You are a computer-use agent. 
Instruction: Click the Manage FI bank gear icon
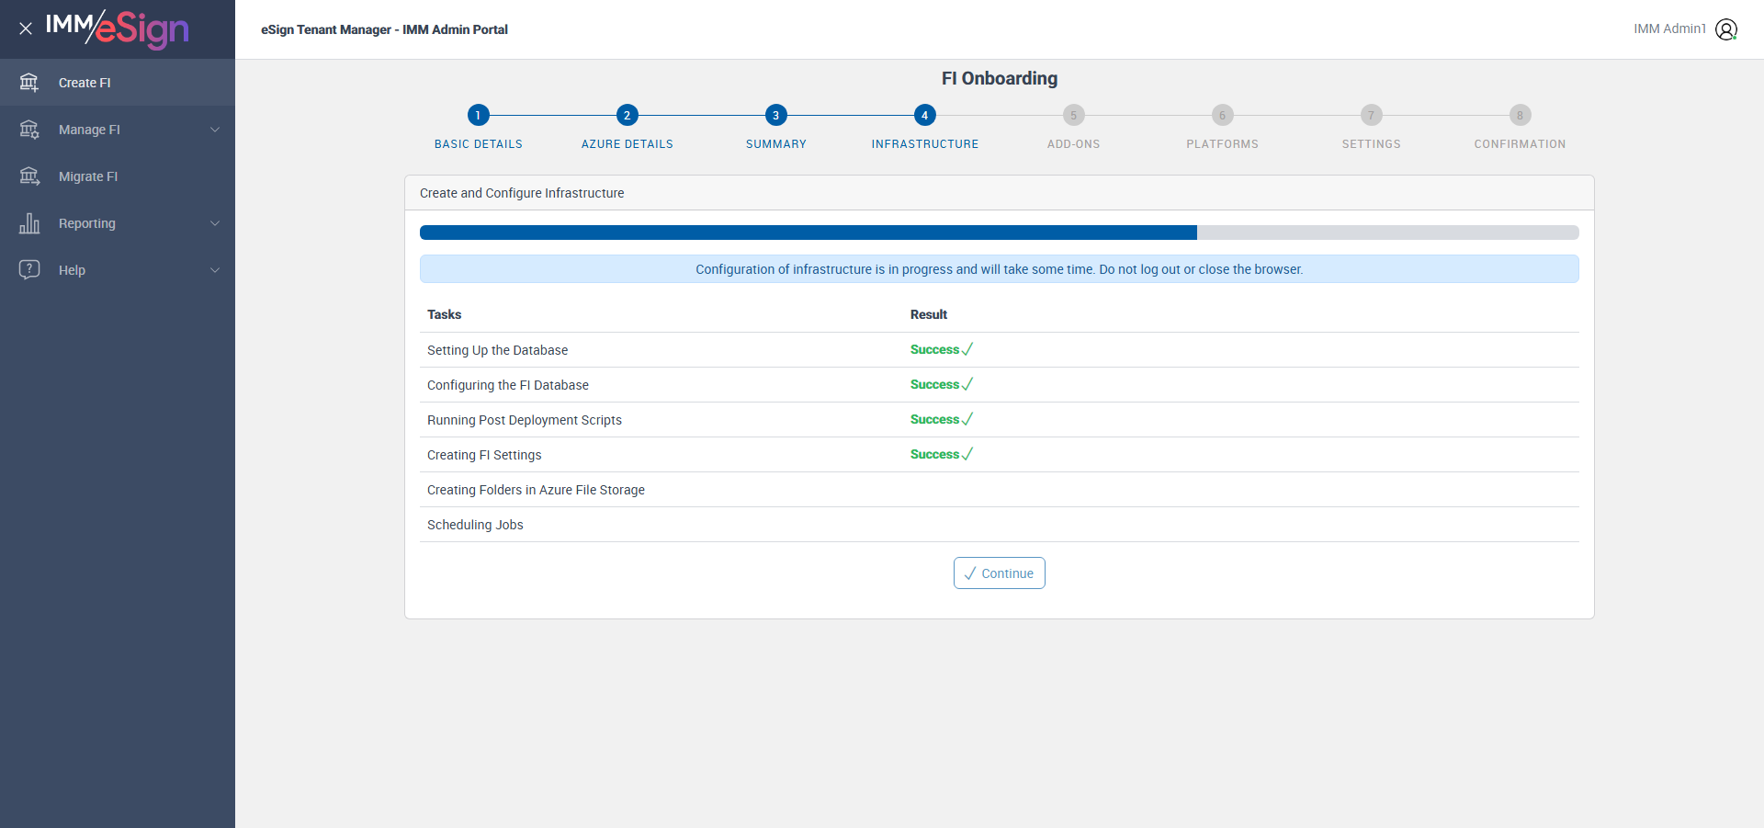pos(29,130)
